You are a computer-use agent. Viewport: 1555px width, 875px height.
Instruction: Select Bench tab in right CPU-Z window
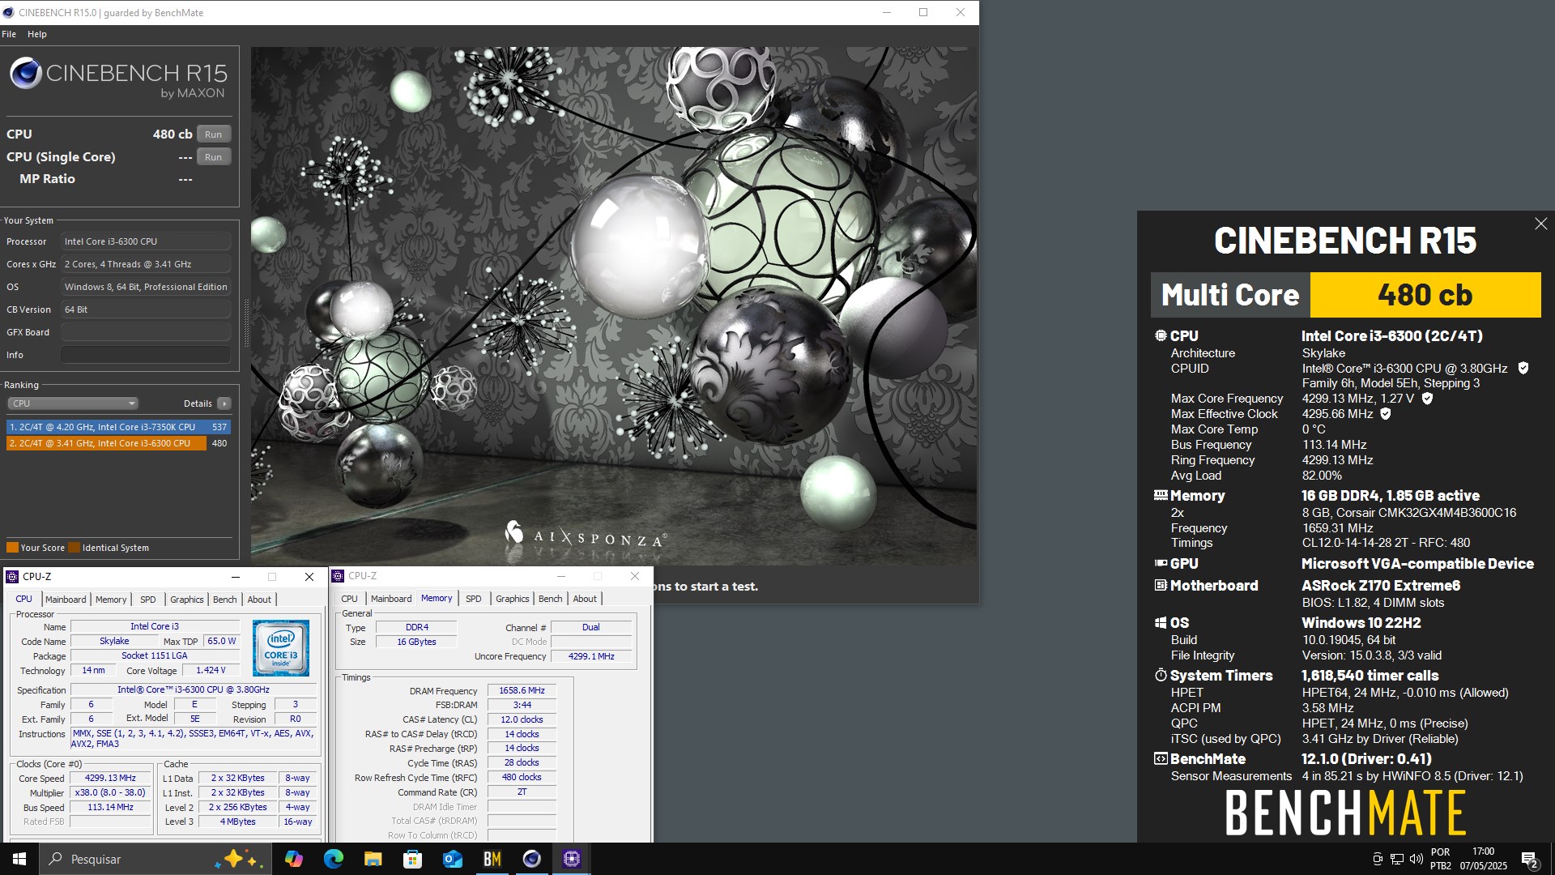point(551,599)
